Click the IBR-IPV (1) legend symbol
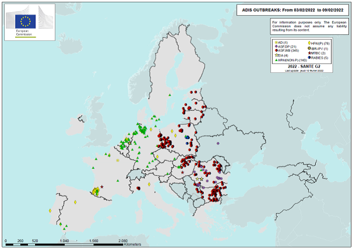352x248 pixels. (x=309, y=48)
